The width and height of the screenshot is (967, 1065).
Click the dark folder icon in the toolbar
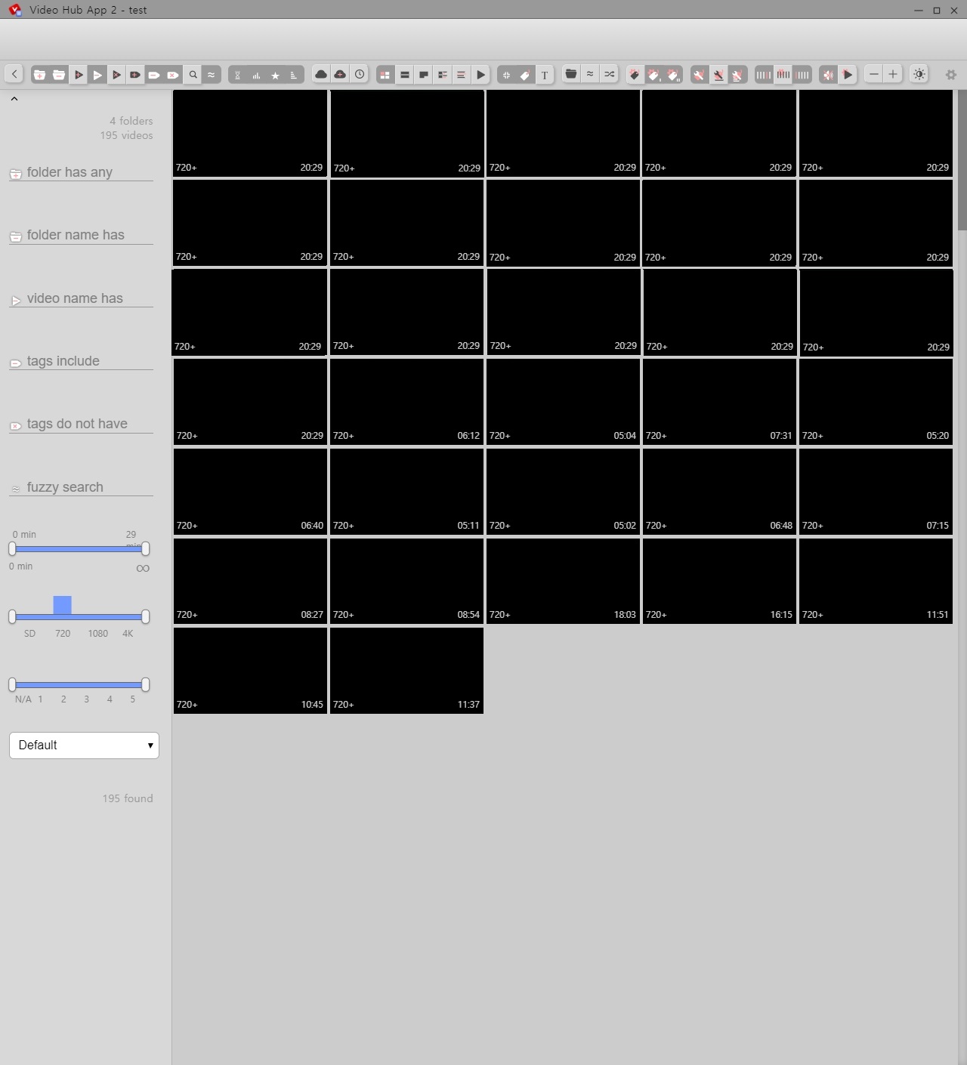click(571, 74)
